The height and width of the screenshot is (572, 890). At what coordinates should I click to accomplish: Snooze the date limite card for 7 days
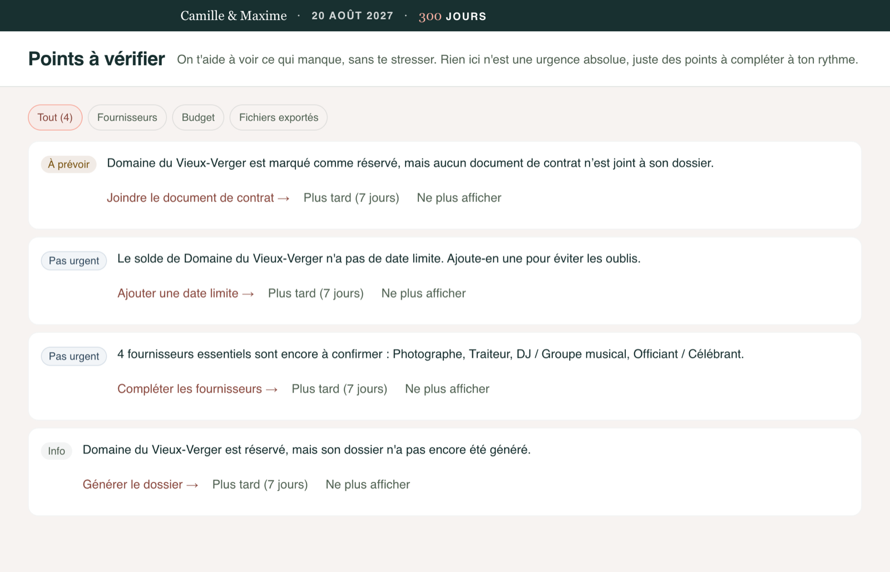[x=316, y=294]
